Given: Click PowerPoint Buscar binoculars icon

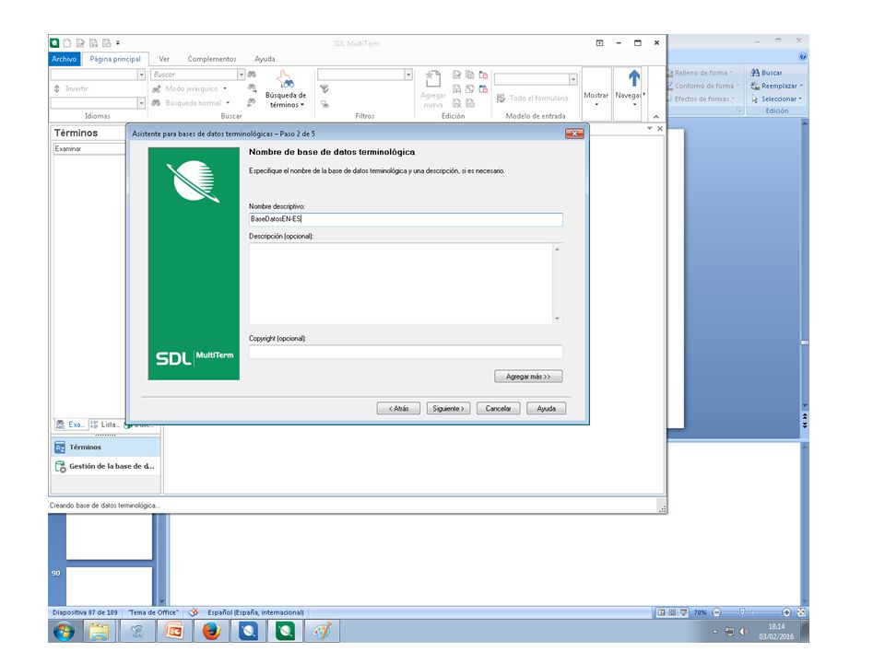Looking at the screenshot, I should [755, 73].
